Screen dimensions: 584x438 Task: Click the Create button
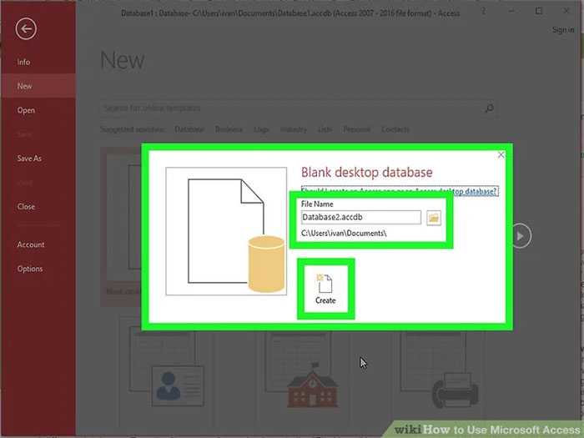click(x=325, y=289)
